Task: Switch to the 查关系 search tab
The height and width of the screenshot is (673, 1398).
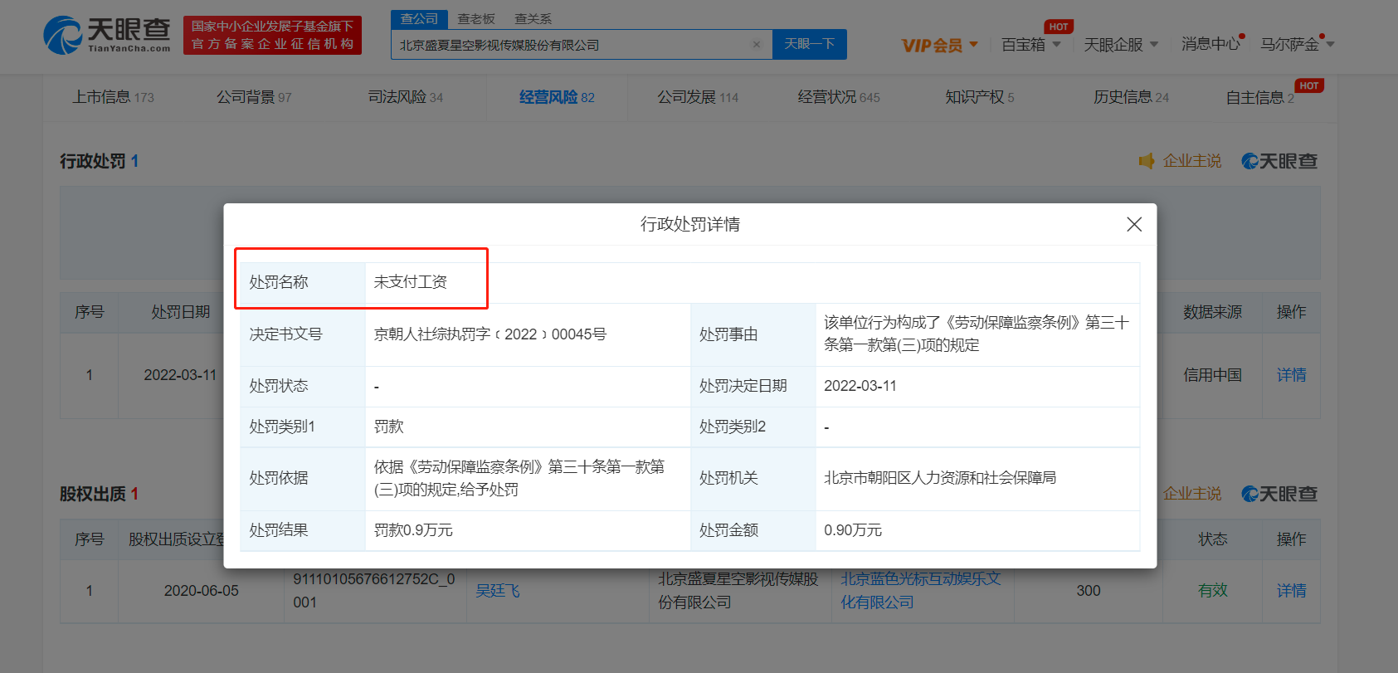Action: click(533, 18)
